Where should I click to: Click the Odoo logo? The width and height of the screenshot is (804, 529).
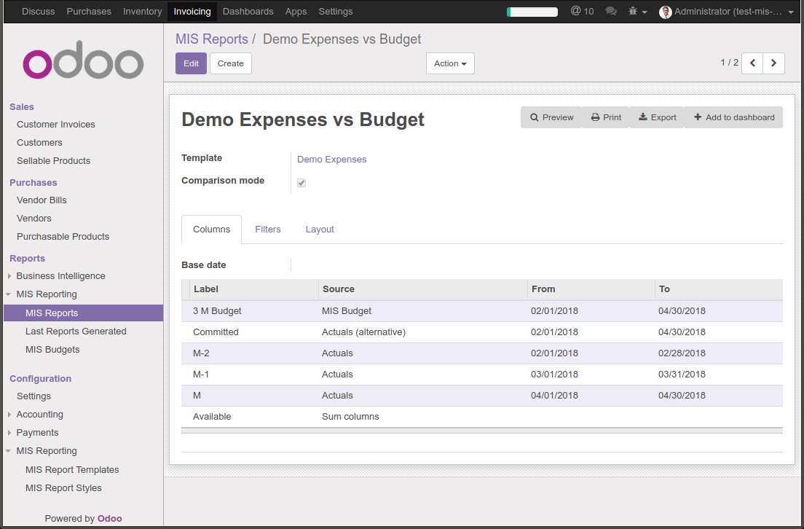tap(82, 61)
